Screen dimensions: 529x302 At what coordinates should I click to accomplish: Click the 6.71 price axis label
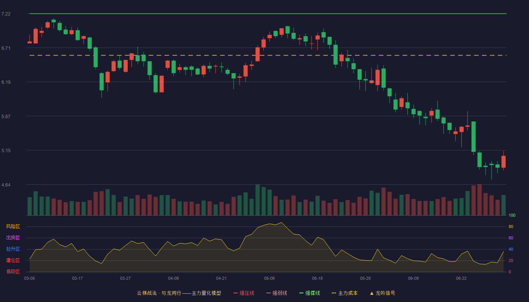[6, 48]
